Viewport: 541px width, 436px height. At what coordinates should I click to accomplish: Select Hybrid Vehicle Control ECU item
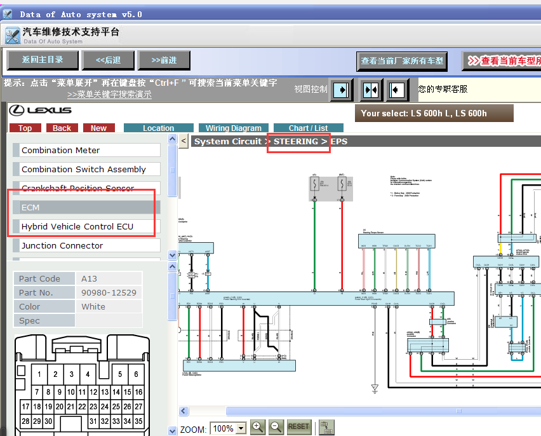[86, 226]
